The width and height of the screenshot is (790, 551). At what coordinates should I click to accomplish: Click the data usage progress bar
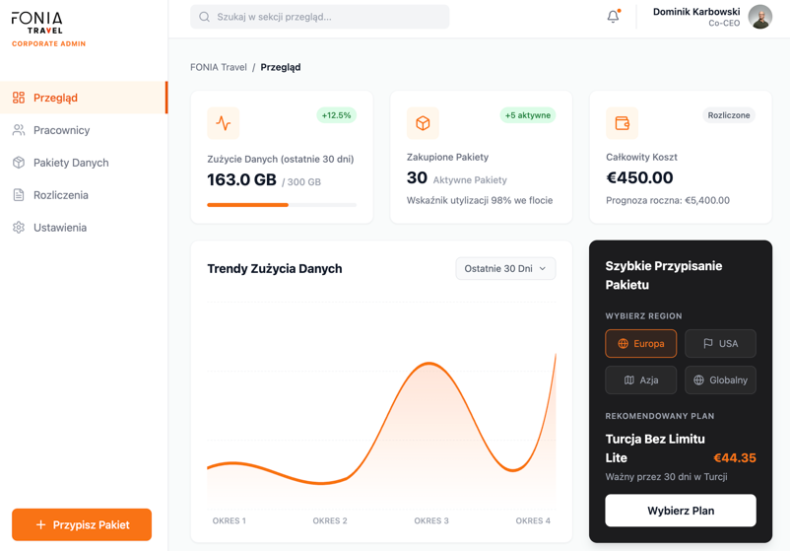tap(282, 205)
